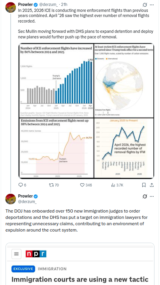This screenshot has width=160, height=285.
Task: Click Grok icon on second Prowler tweet
Action: click(x=145, y=196)
